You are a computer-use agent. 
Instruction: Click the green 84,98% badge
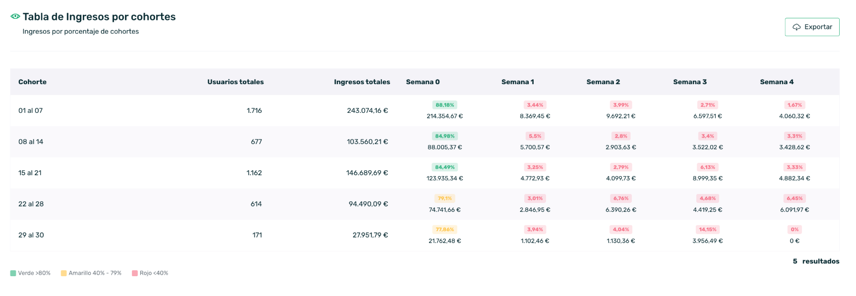coord(445,136)
